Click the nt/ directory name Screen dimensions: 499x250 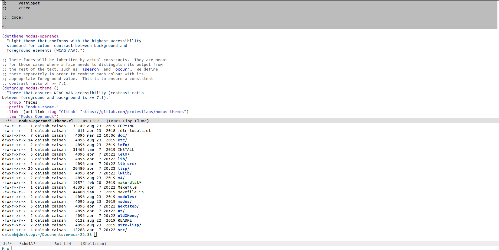[x=121, y=211]
